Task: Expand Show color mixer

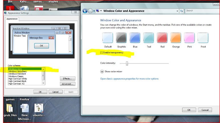Action: click(x=102, y=71)
